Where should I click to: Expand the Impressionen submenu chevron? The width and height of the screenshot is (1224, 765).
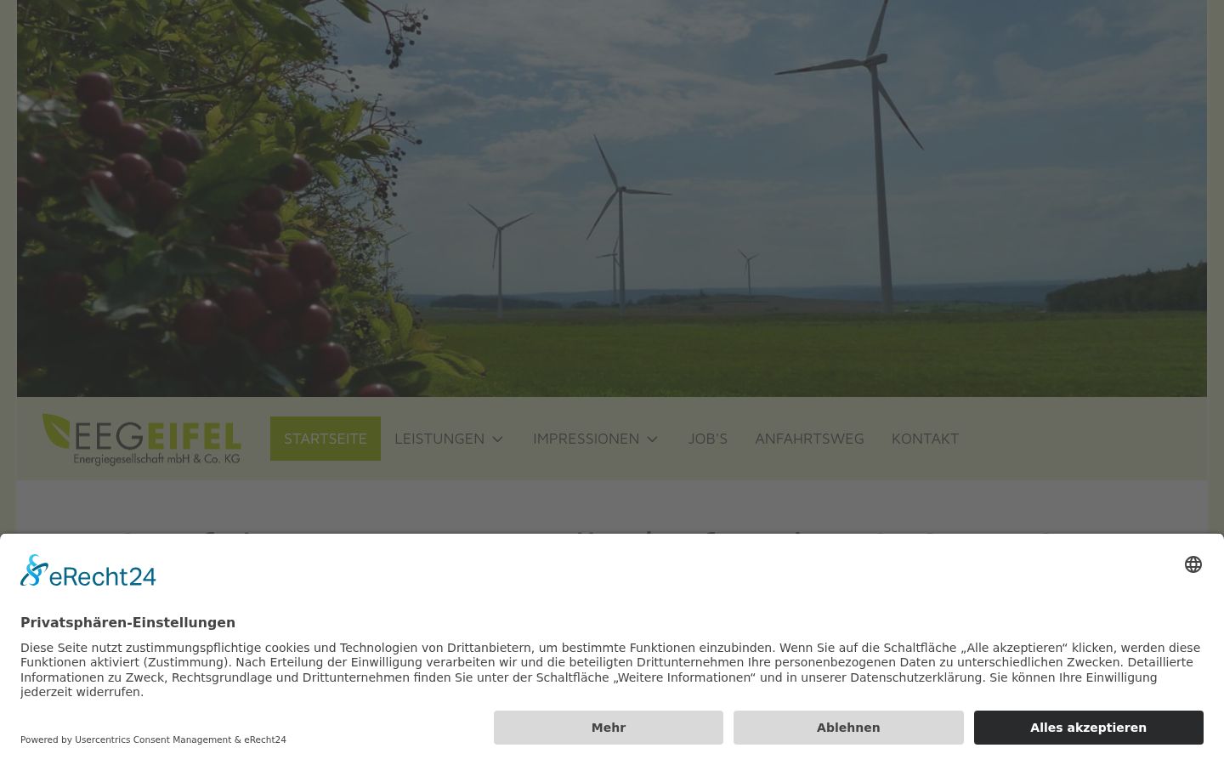653,439
